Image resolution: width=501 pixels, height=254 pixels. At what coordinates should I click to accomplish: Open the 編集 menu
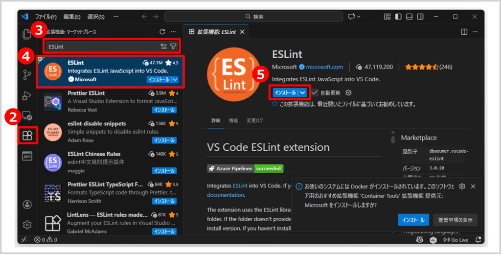point(72,17)
